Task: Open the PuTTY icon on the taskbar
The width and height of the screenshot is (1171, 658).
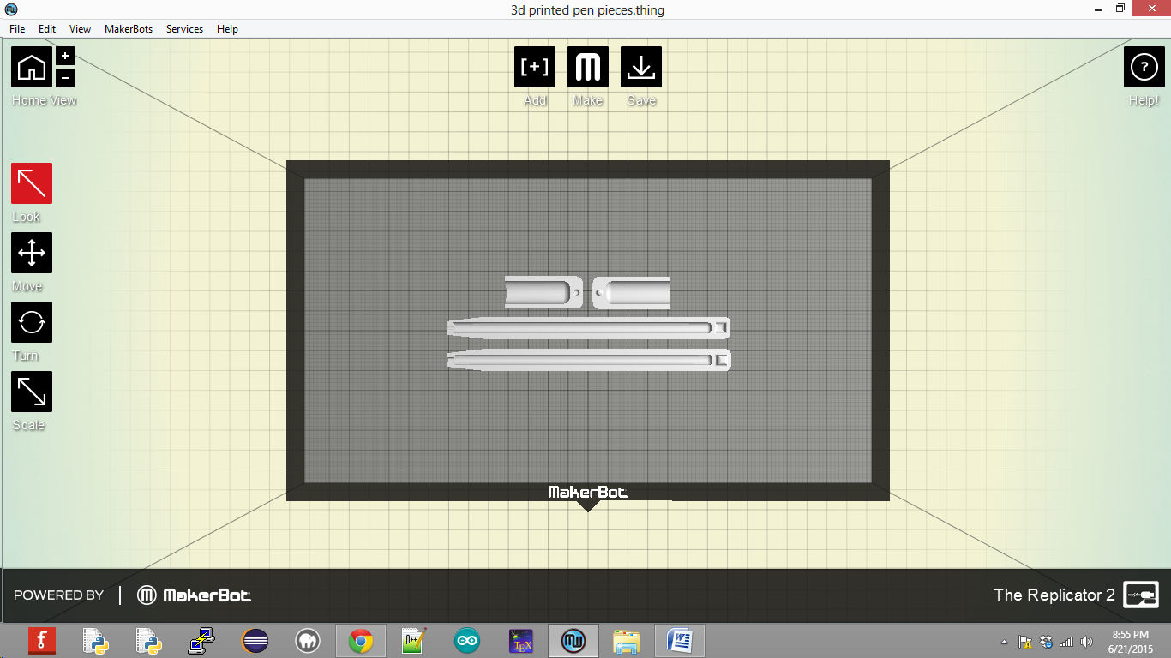Action: pyautogui.click(x=201, y=641)
